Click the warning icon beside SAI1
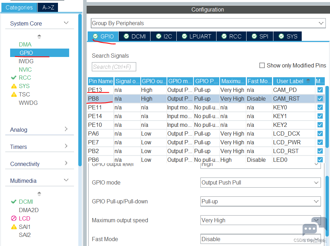Screen dimensions: 330x246 [14, 227]
